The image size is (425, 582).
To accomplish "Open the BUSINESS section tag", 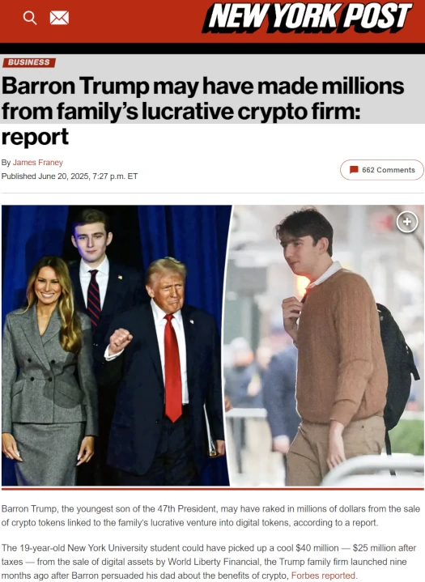I will 29,62.
